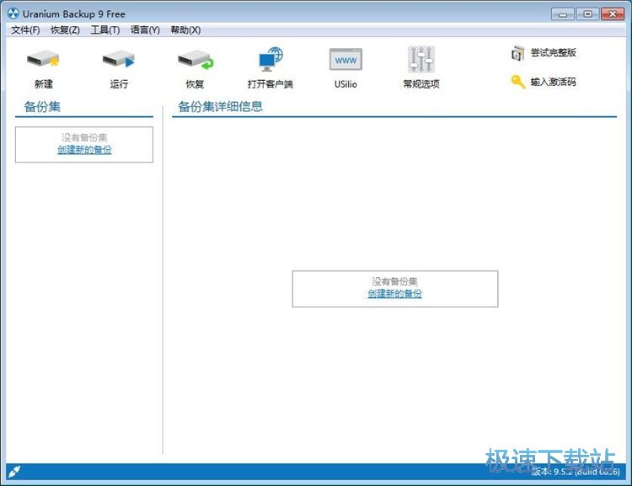632x486 pixels.
Task: Click the 尝试完整版 text link
Action: click(x=553, y=52)
